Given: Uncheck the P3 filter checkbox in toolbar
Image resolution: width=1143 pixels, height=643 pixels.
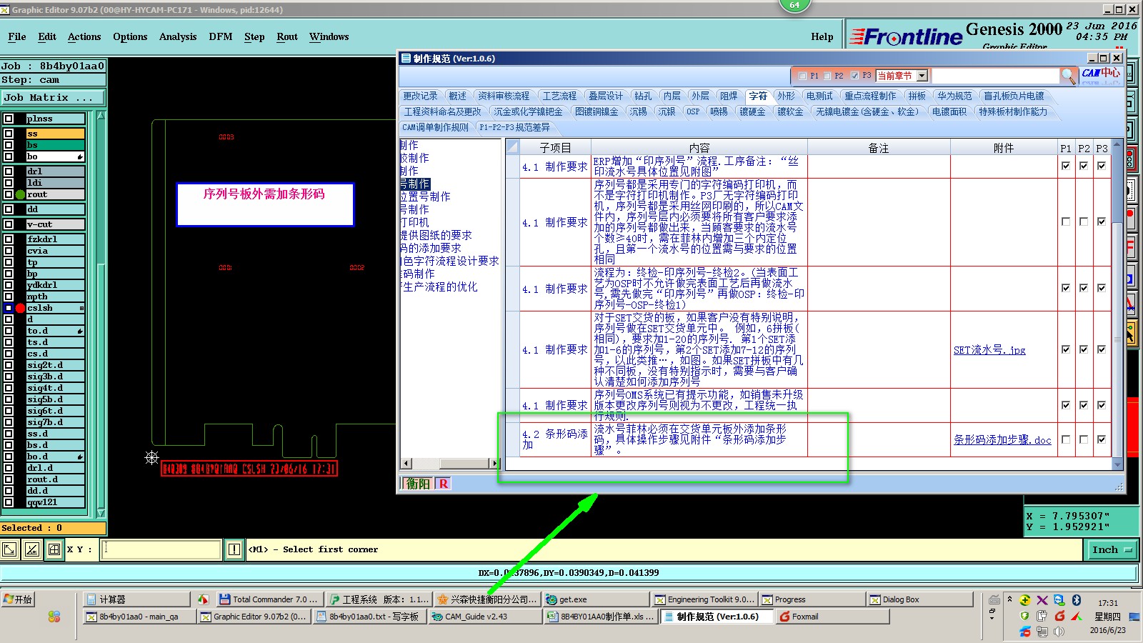Looking at the screenshot, I should 854,76.
